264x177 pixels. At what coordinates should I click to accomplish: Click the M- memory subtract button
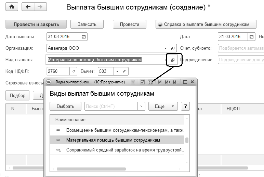pos(175,82)
